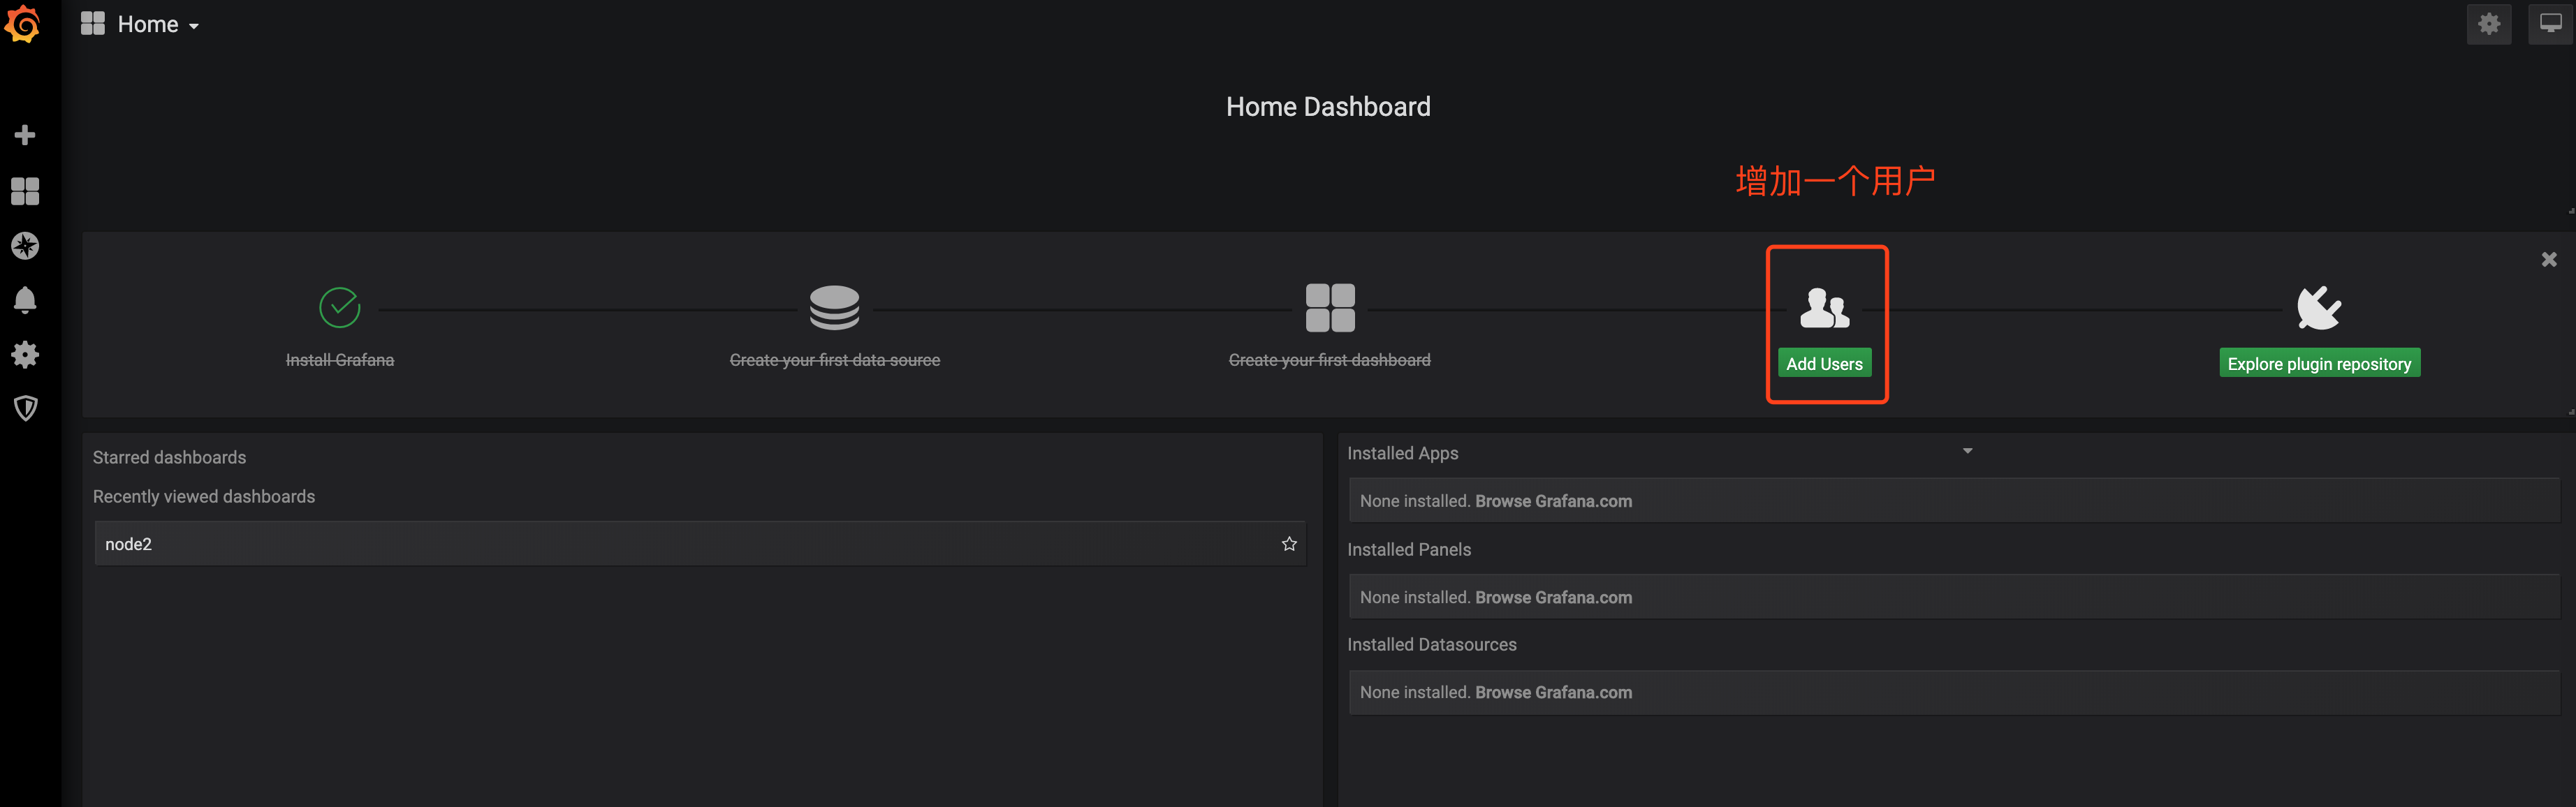Open Alerting via the bell sidebar icon

(x=24, y=299)
